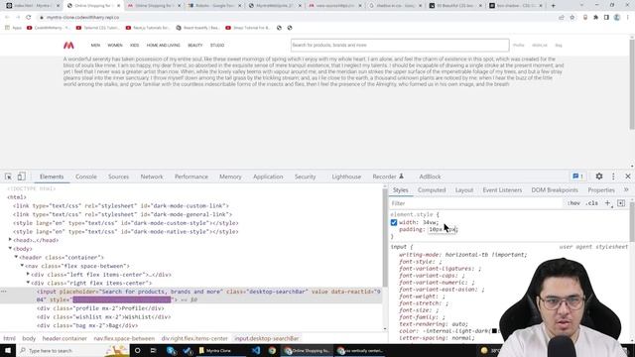Click inside the Myntra product search bar

(x=400, y=45)
